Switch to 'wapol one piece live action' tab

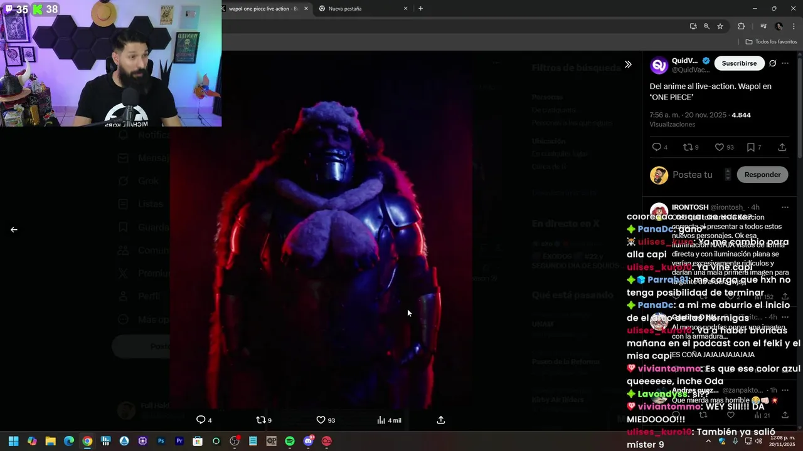click(262, 9)
